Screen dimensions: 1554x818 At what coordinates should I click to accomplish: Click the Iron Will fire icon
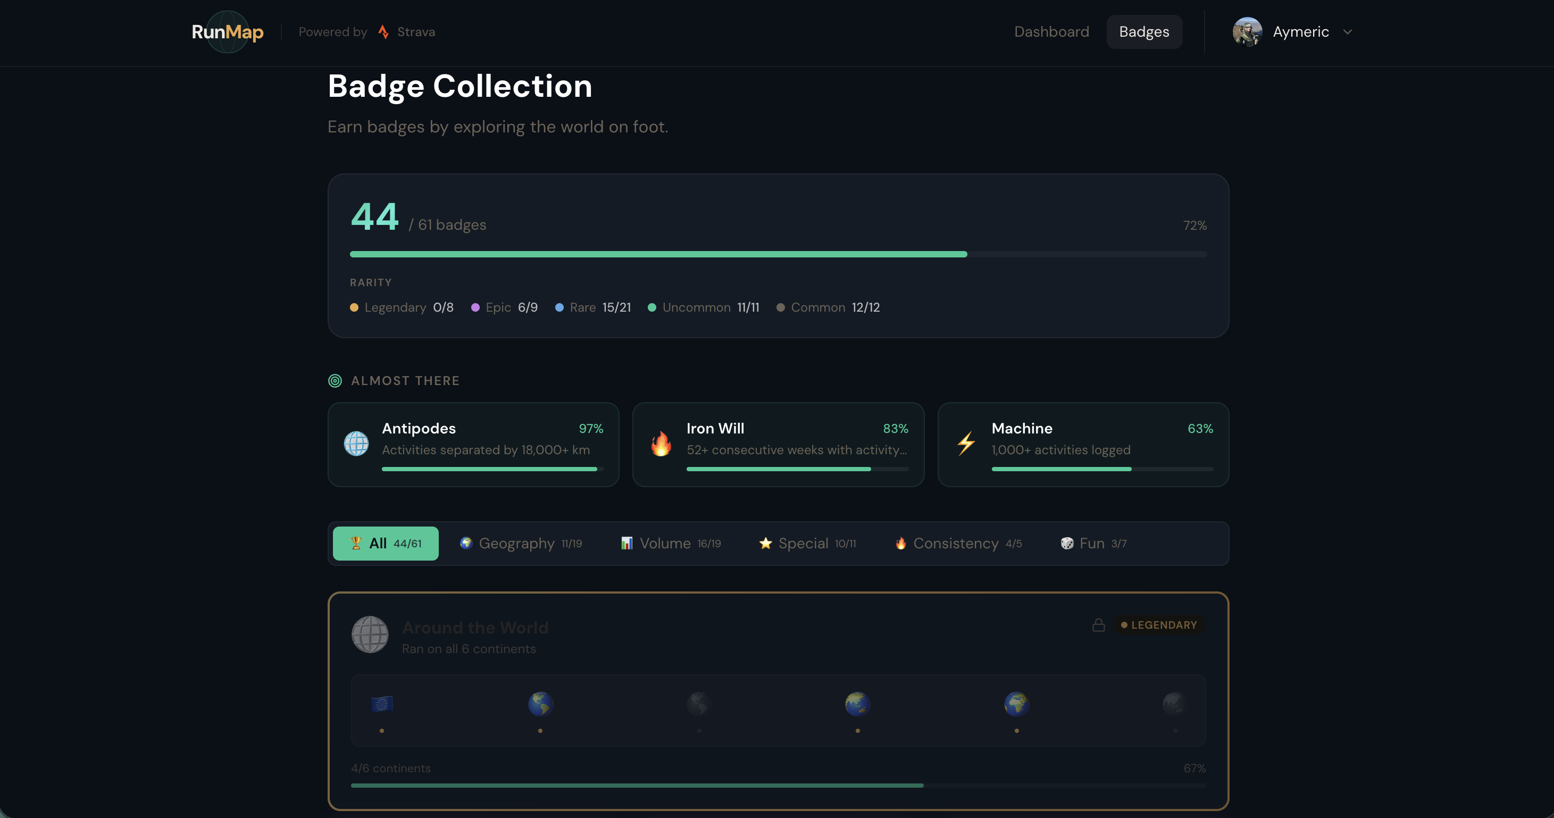[x=661, y=444]
